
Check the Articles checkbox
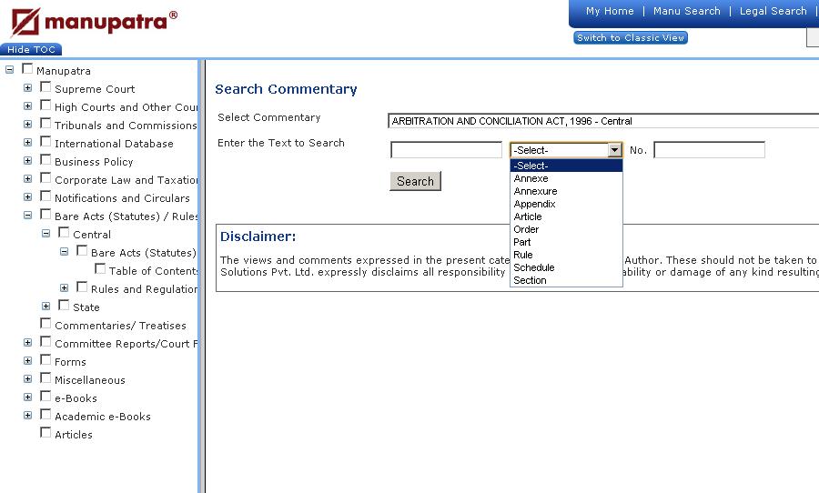[46, 433]
